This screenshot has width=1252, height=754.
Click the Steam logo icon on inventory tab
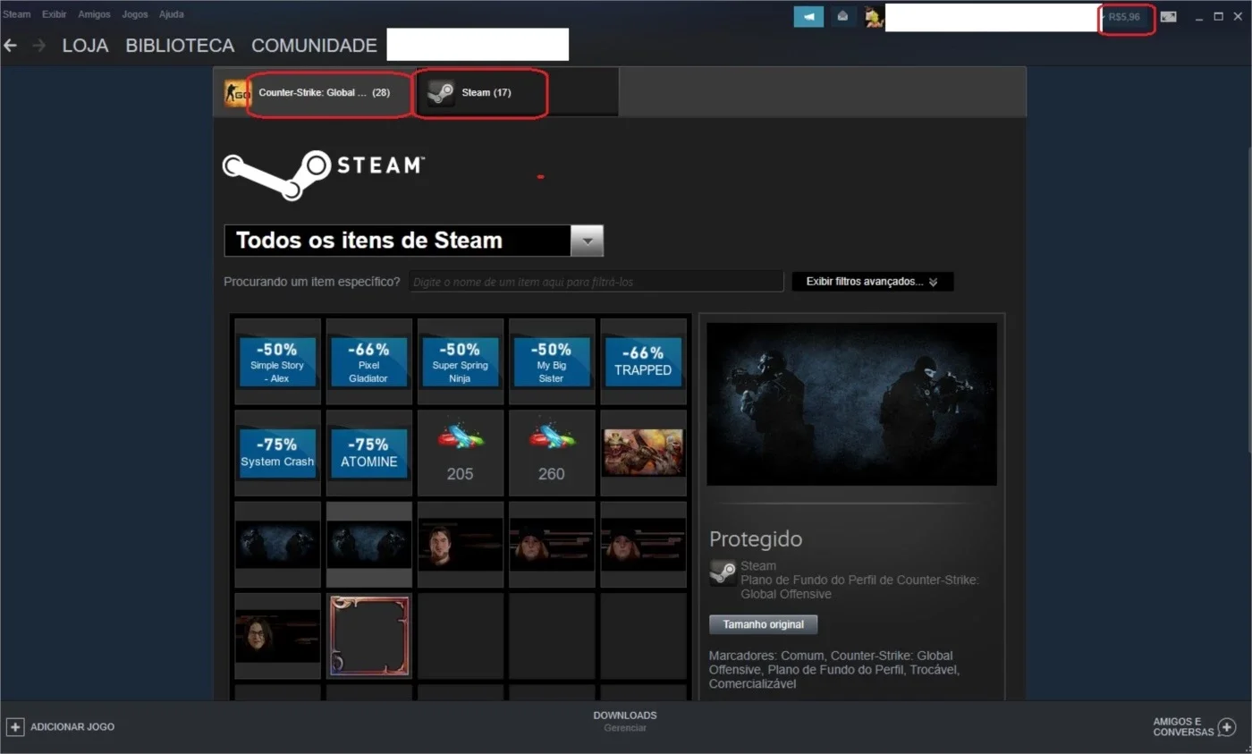click(441, 92)
